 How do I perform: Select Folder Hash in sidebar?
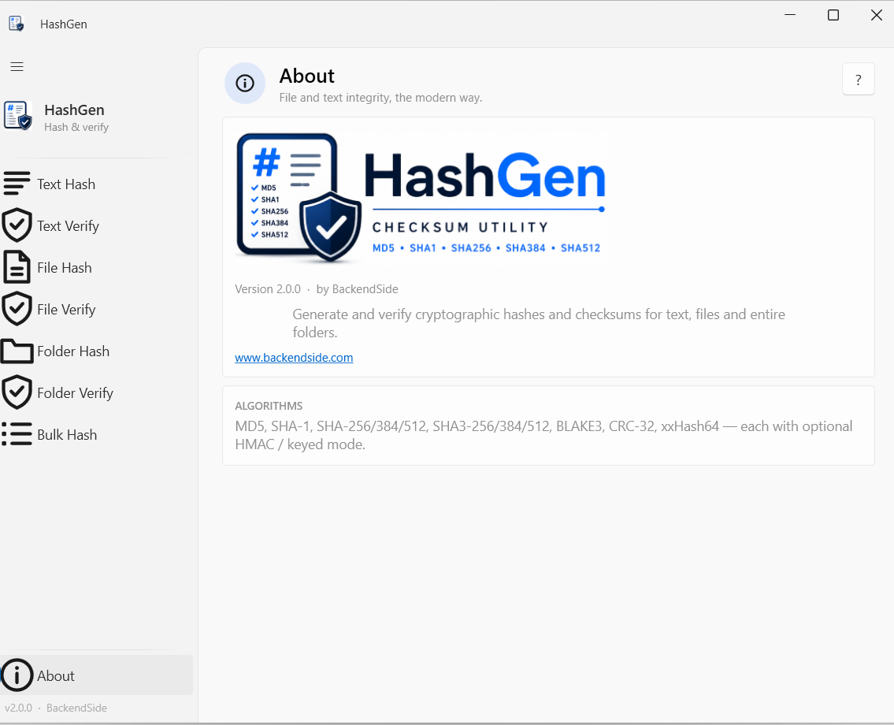coord(96,351)
